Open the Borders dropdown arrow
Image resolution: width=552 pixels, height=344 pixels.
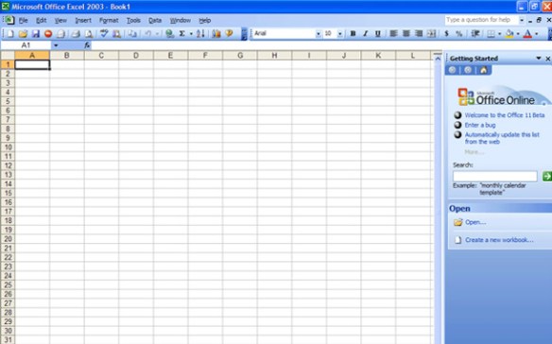click(499, 34)
